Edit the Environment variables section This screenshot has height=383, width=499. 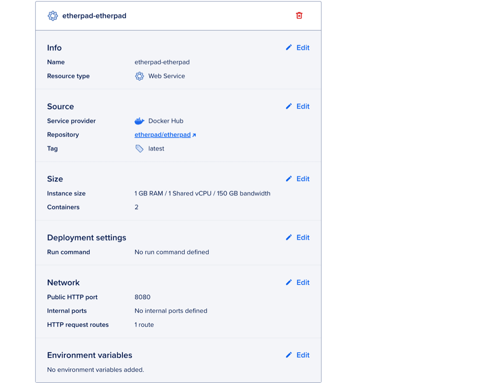(302, 355)
